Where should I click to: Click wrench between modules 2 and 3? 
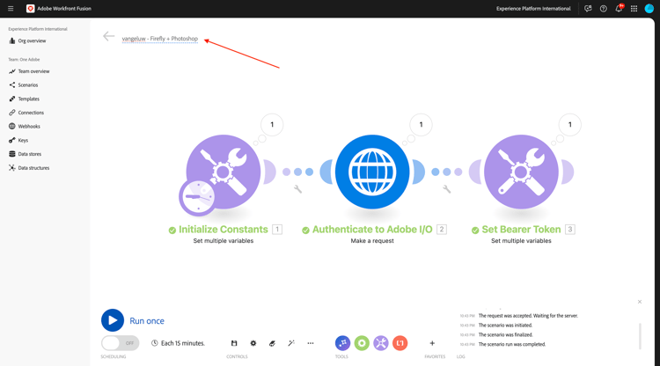(x=446, y=189)
